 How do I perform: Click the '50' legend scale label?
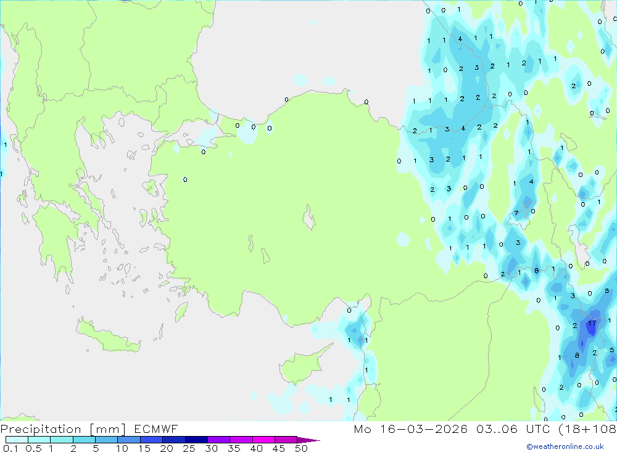[302, 448]
